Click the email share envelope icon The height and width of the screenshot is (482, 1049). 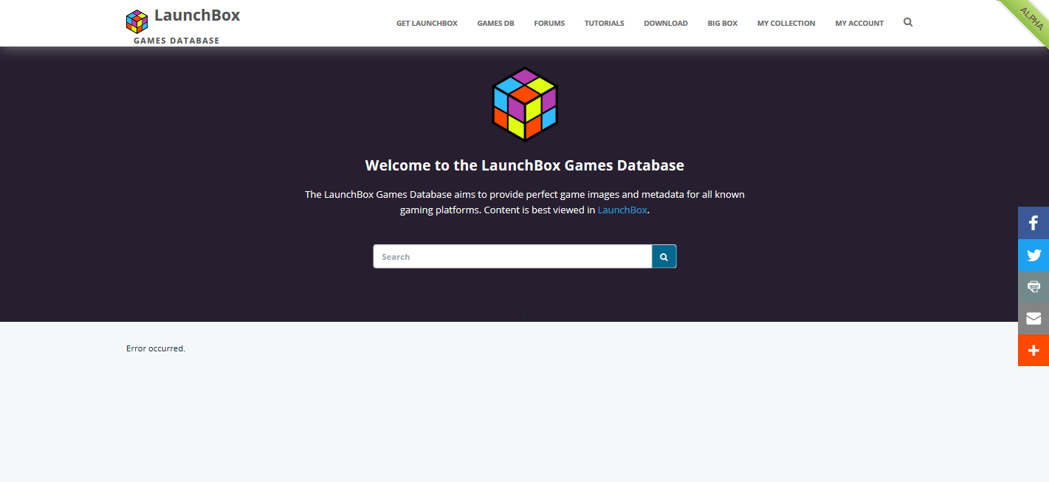pyautogui.click(x=1033, y=319)
